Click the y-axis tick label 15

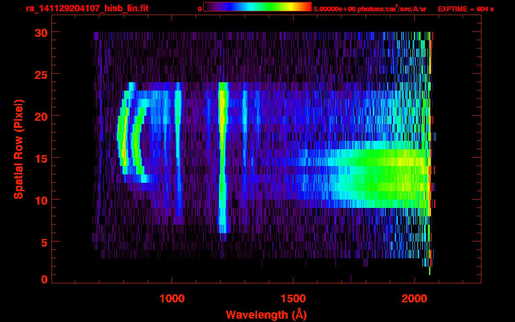pyautogui.click(x=42, y=158)
